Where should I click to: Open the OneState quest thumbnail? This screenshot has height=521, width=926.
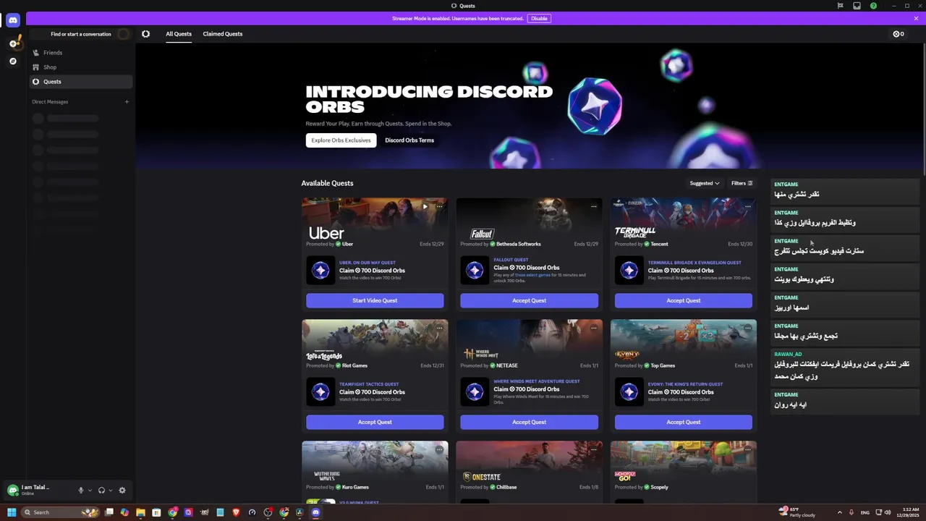pos(529,460)
